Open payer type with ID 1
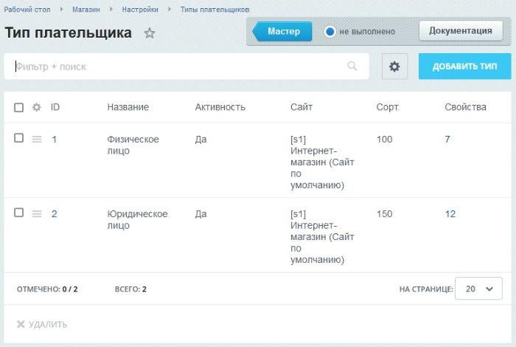Screen dimensions: 516x347 pyautogui.click(x=55, y=139)
